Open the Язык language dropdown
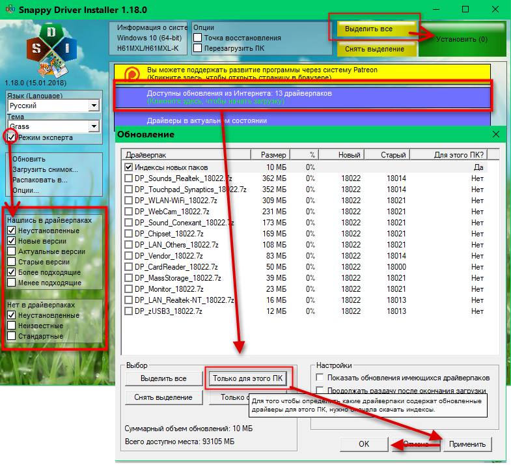The image size is (511, 465). point(94,106)
